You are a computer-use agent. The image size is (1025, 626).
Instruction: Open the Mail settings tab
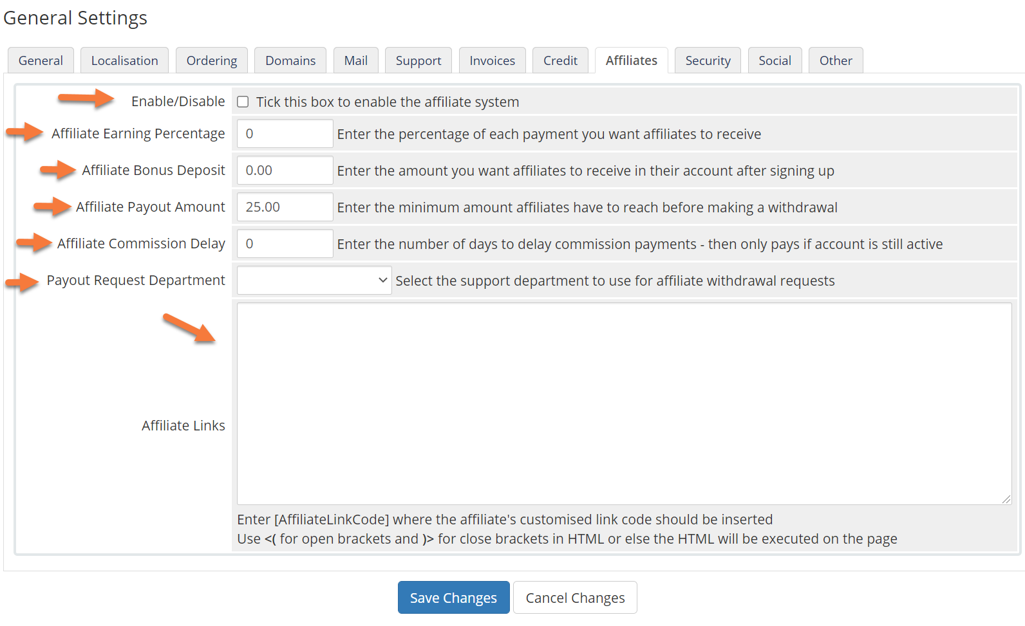[x=355, y=60]
